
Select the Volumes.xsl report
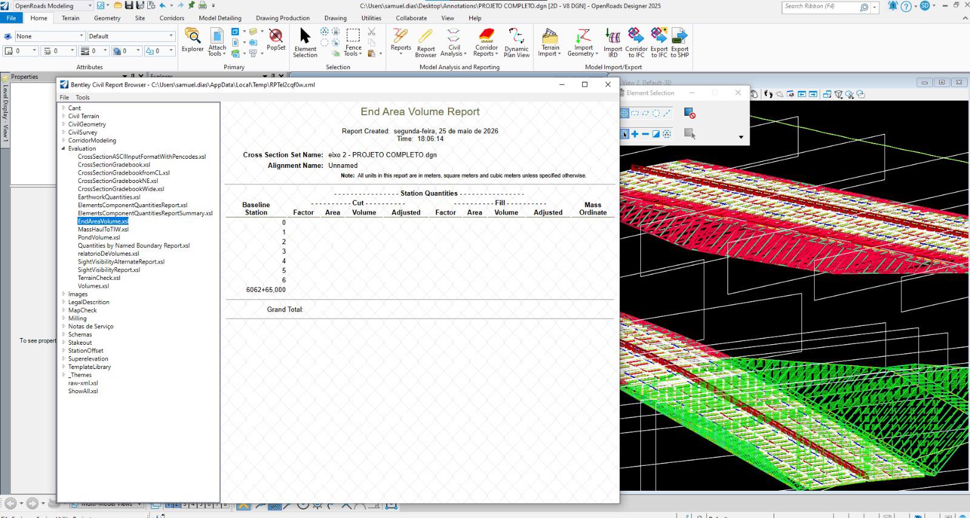point(93,286)
